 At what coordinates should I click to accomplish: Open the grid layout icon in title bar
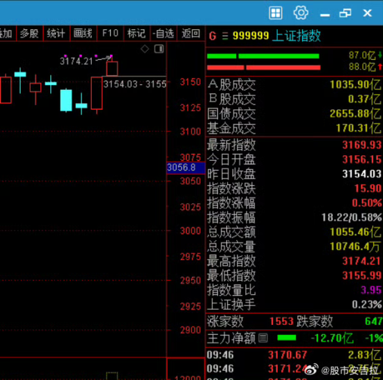pyautogui.click(x=276, y=13)
